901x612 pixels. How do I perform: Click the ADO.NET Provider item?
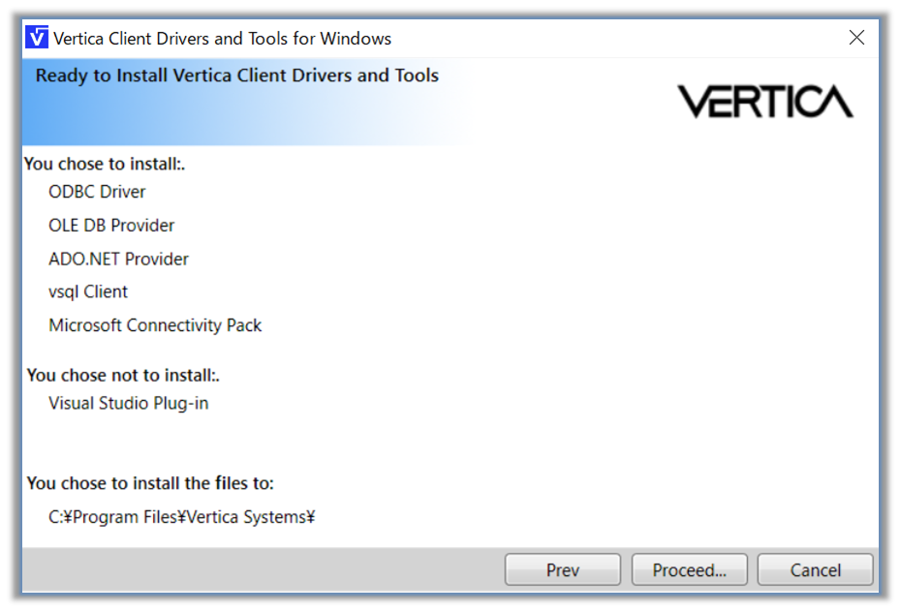[118, 259]
